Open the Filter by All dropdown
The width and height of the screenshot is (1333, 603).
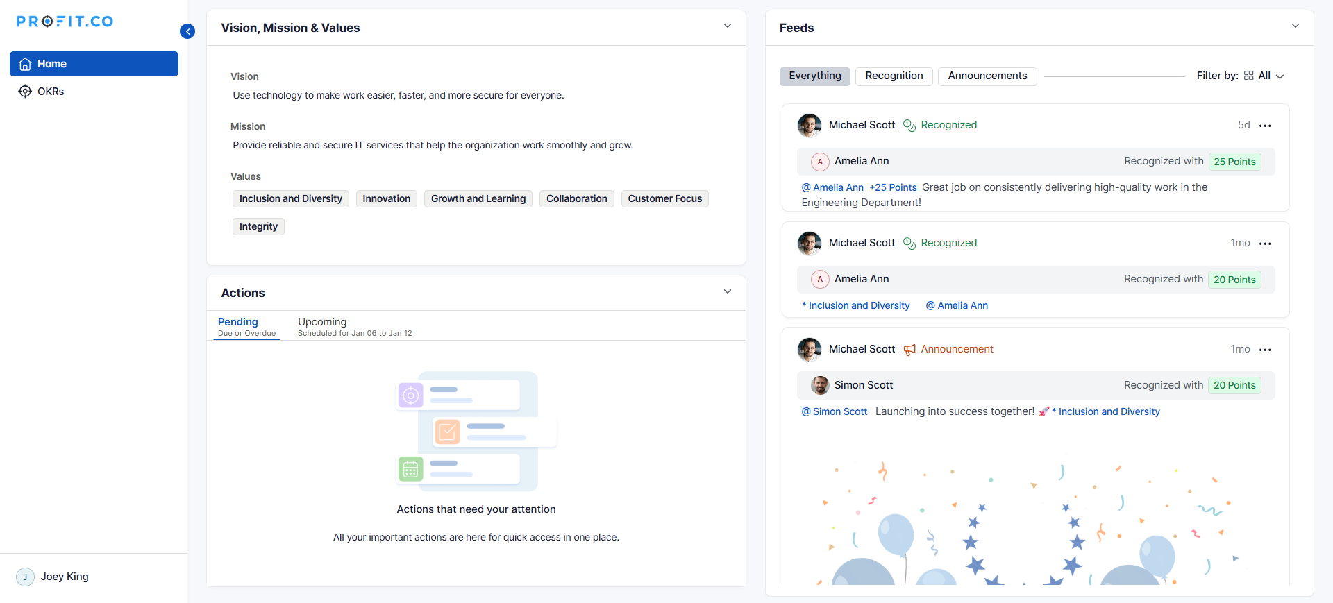point(1266,76)
